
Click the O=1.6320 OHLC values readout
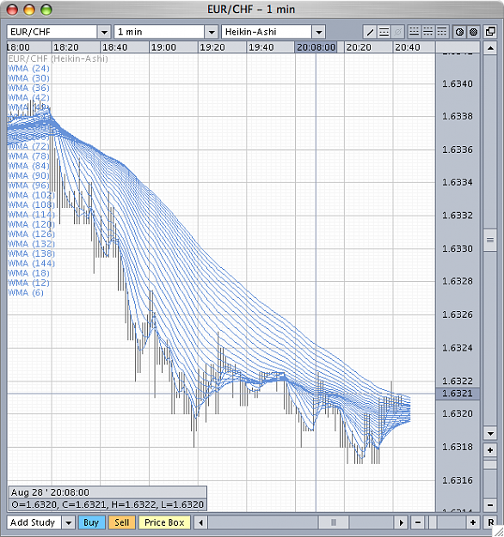click(x=108, y=504)
